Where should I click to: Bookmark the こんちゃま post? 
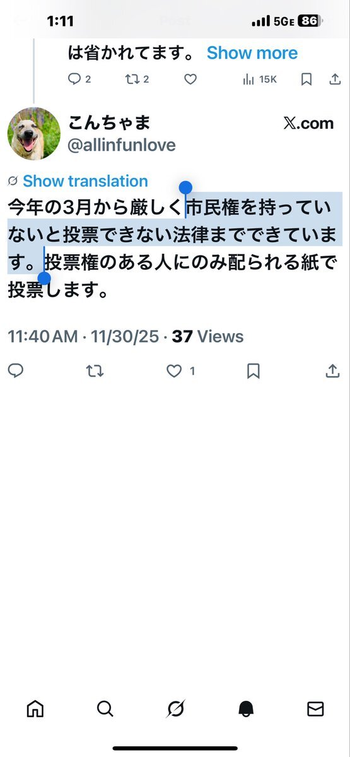253,372
